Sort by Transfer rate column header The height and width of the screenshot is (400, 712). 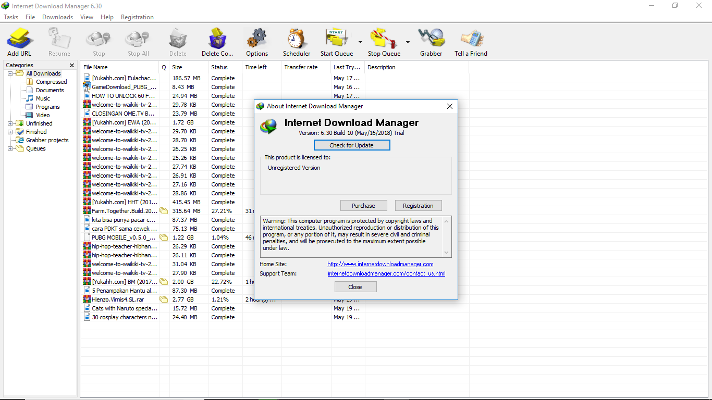pos(306,67)
